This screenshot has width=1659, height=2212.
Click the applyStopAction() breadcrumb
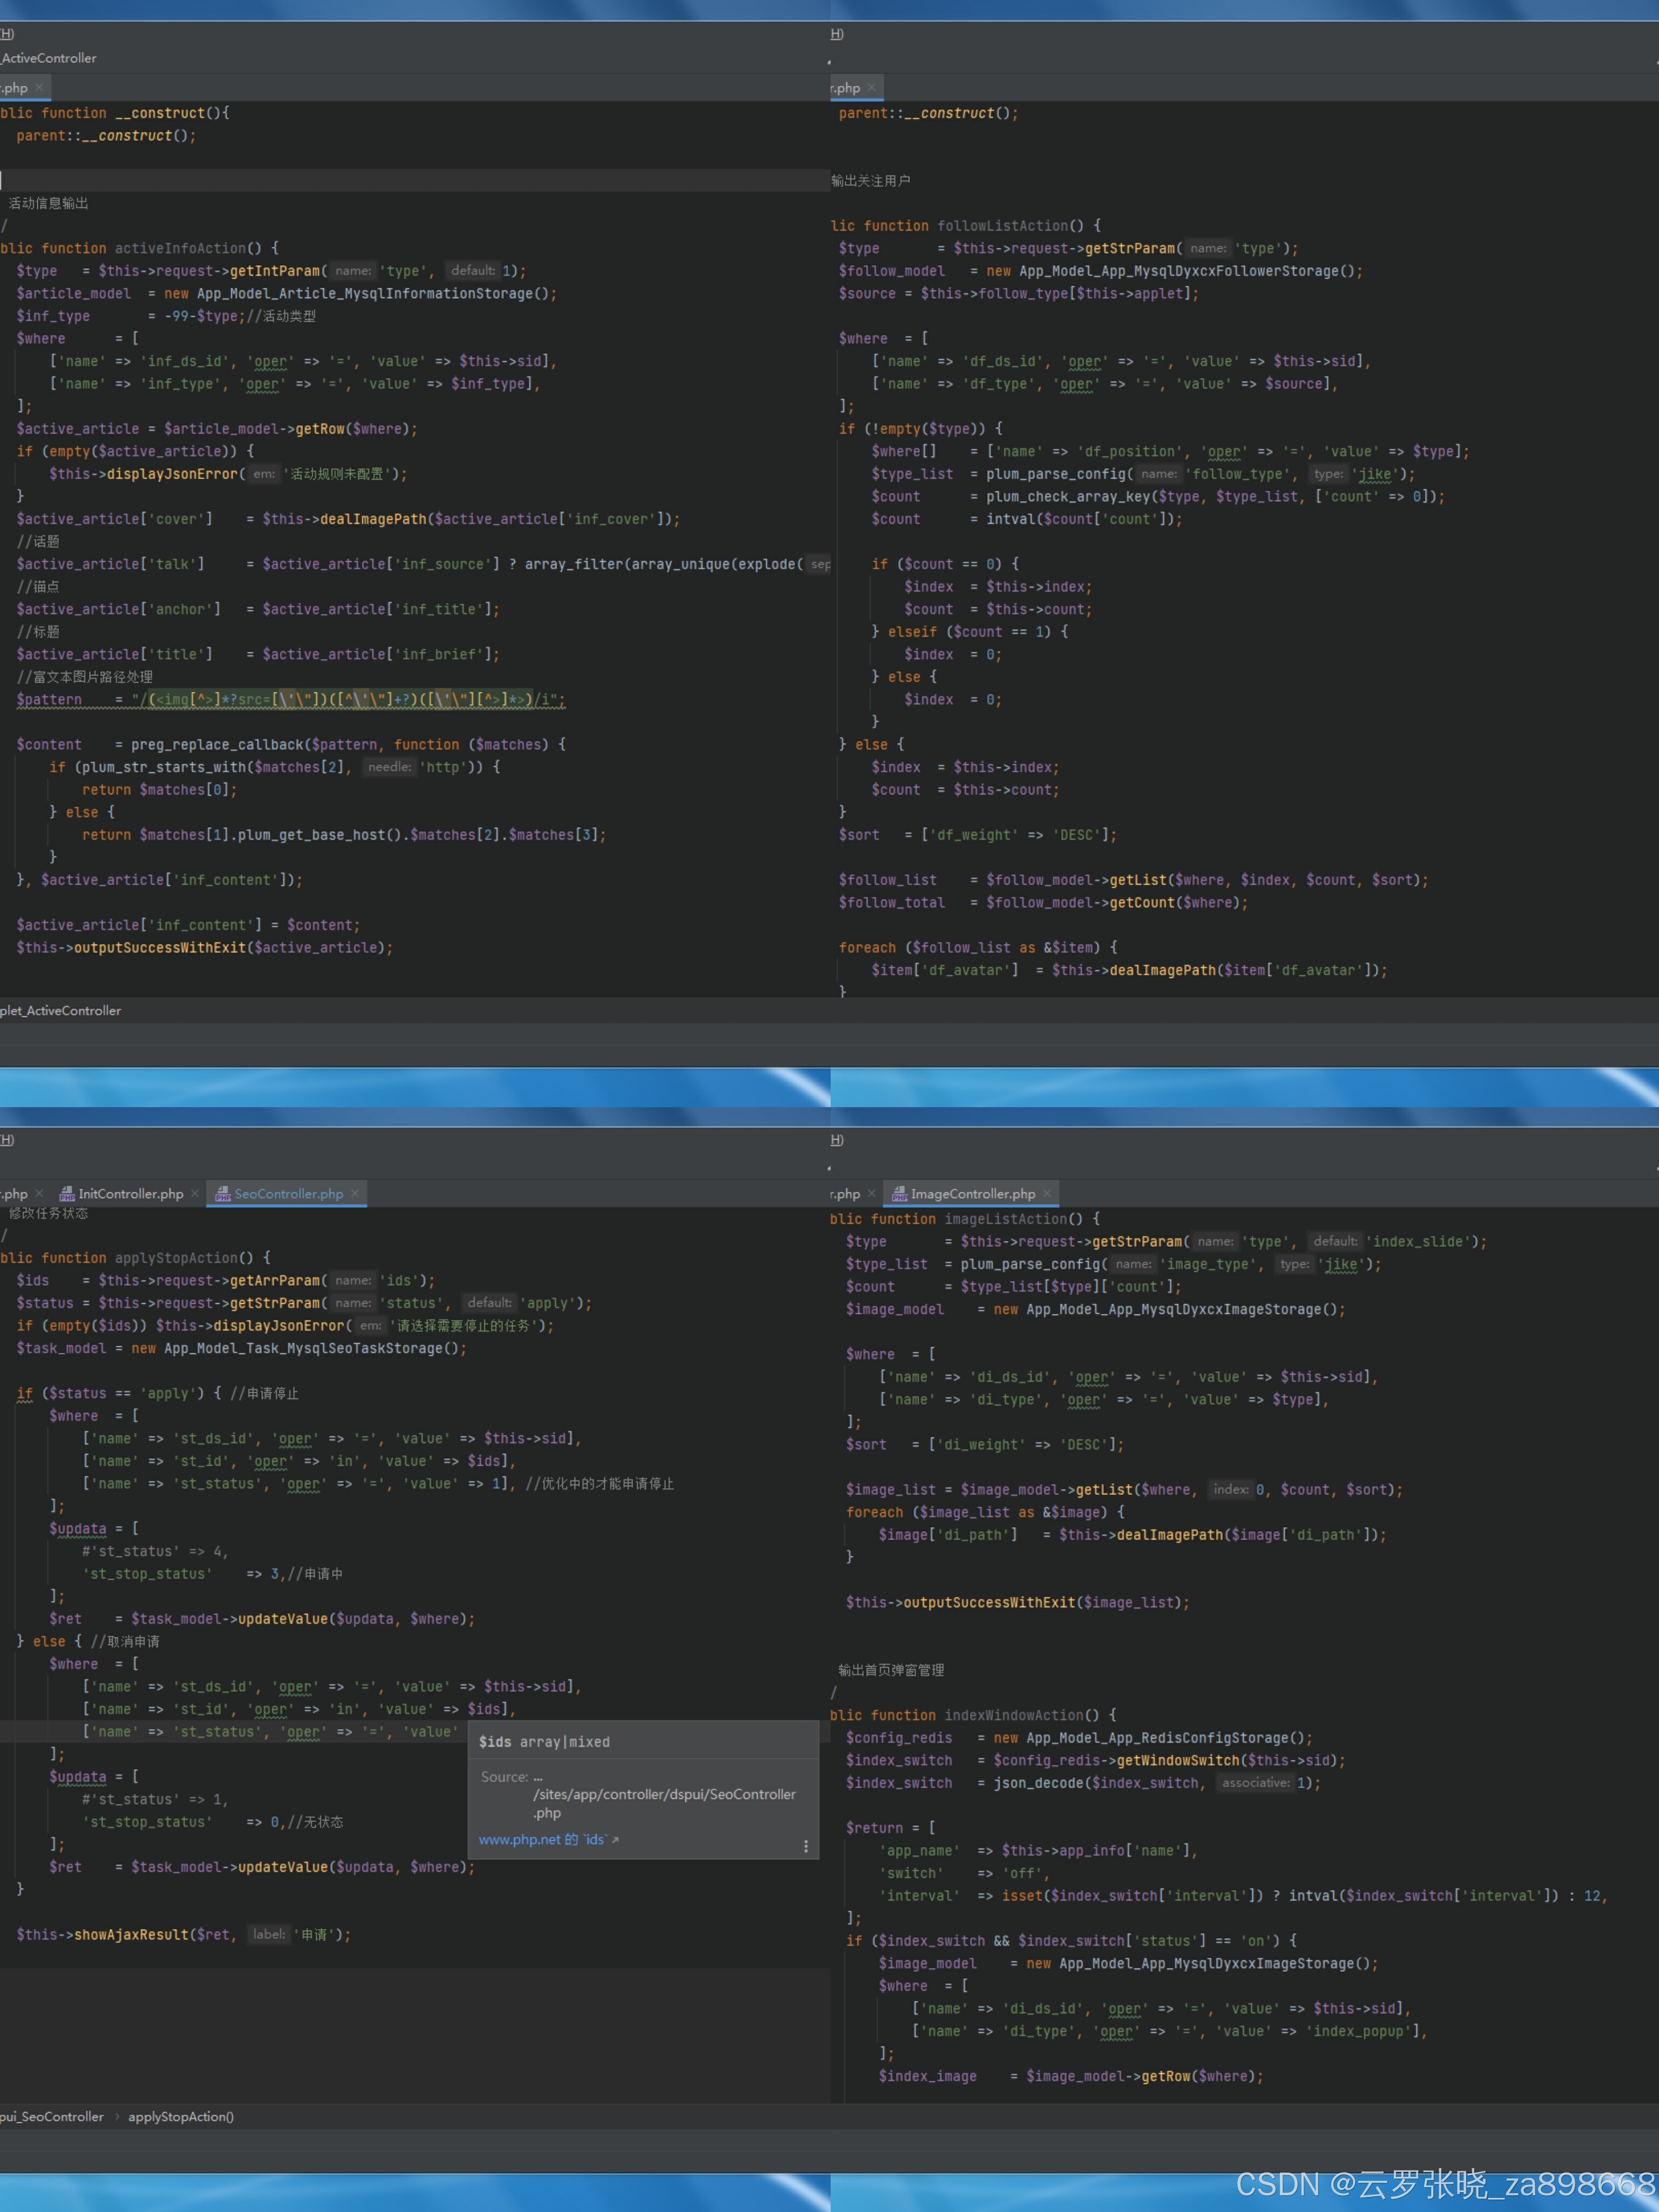click(181, 2117)
